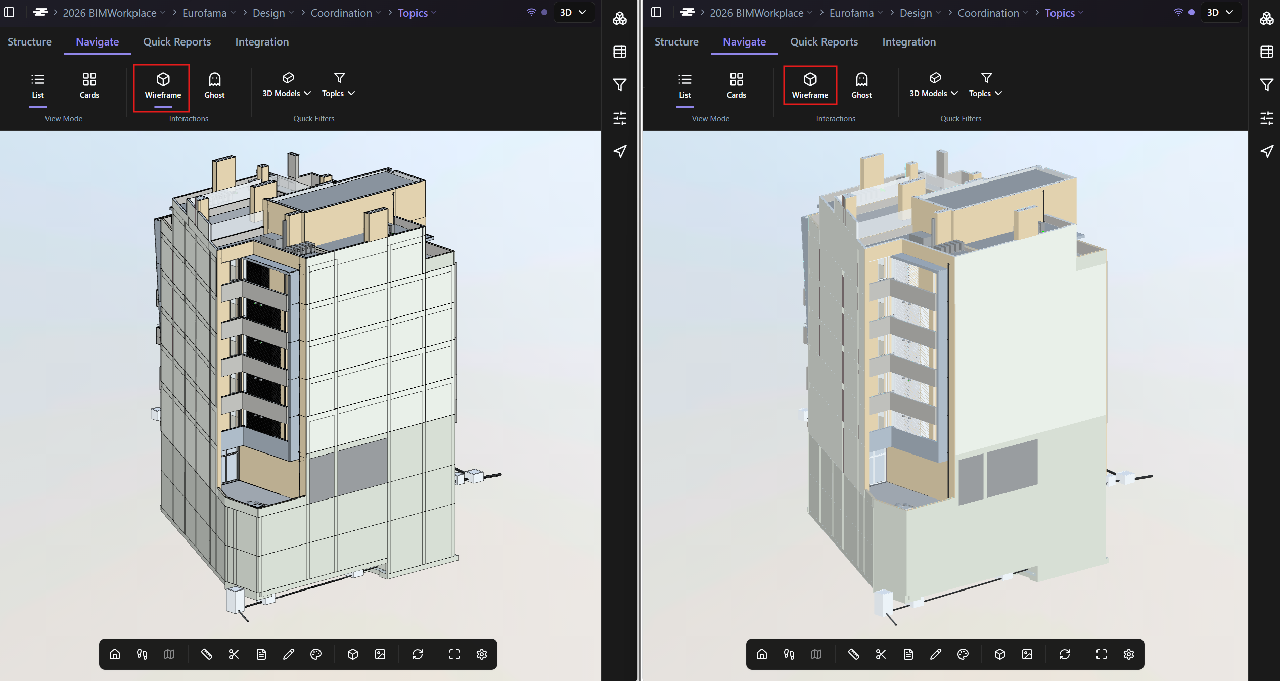
Task: Click the cube view icon in the left viewer toolbar
Action: 353,654
